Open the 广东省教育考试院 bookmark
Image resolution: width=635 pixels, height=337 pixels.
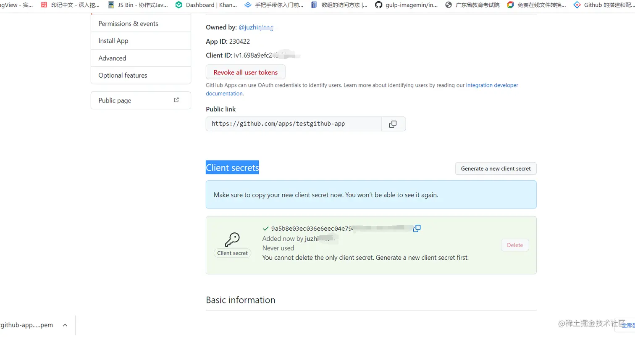(472, 5)
